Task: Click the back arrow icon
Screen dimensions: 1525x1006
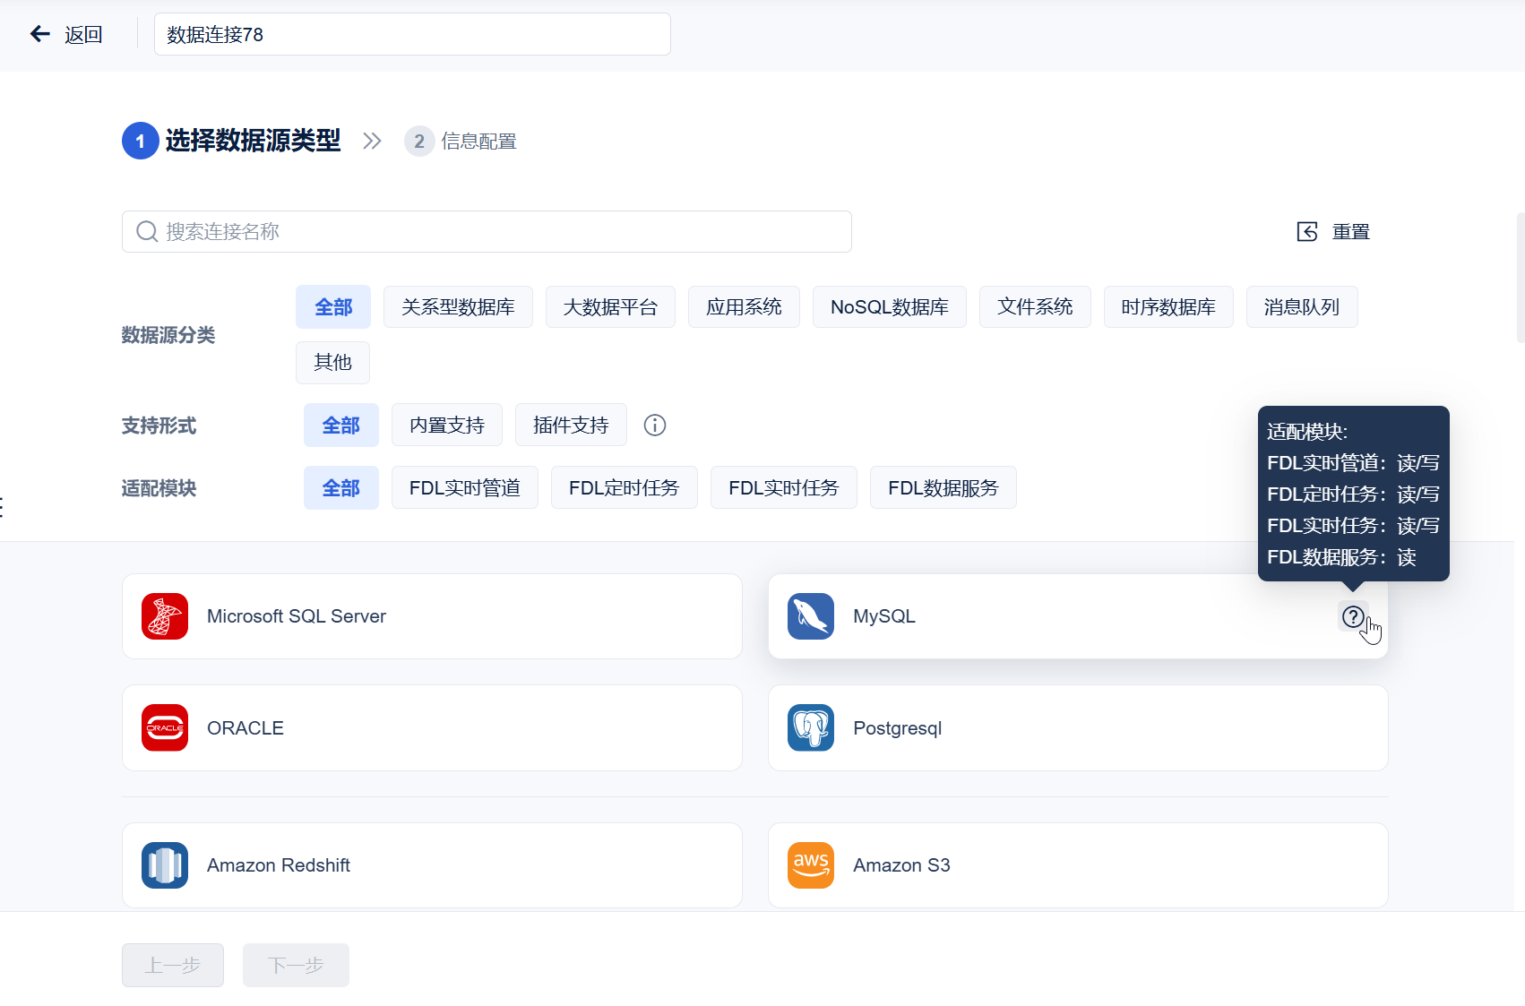Action: [39, 34]
